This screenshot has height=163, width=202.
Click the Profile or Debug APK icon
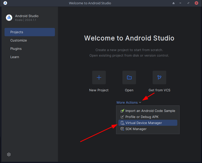[x=122, y=117]
